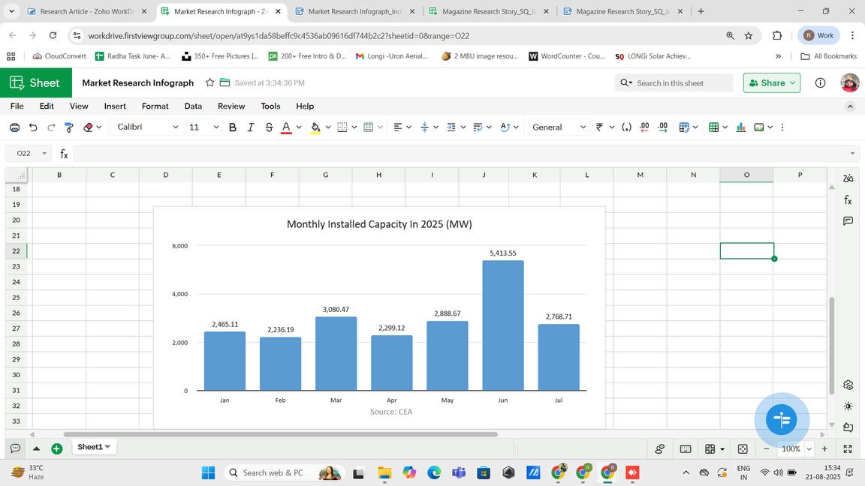
Task: Insert a chart using bar chart icon
Action: 741,127
